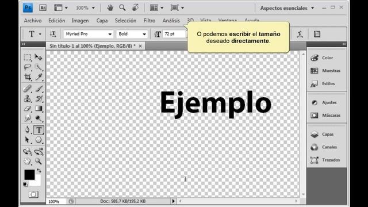The image size is (368, 207).
Task: Select the Eyedropper tool
Action: [x=39, y=77]
